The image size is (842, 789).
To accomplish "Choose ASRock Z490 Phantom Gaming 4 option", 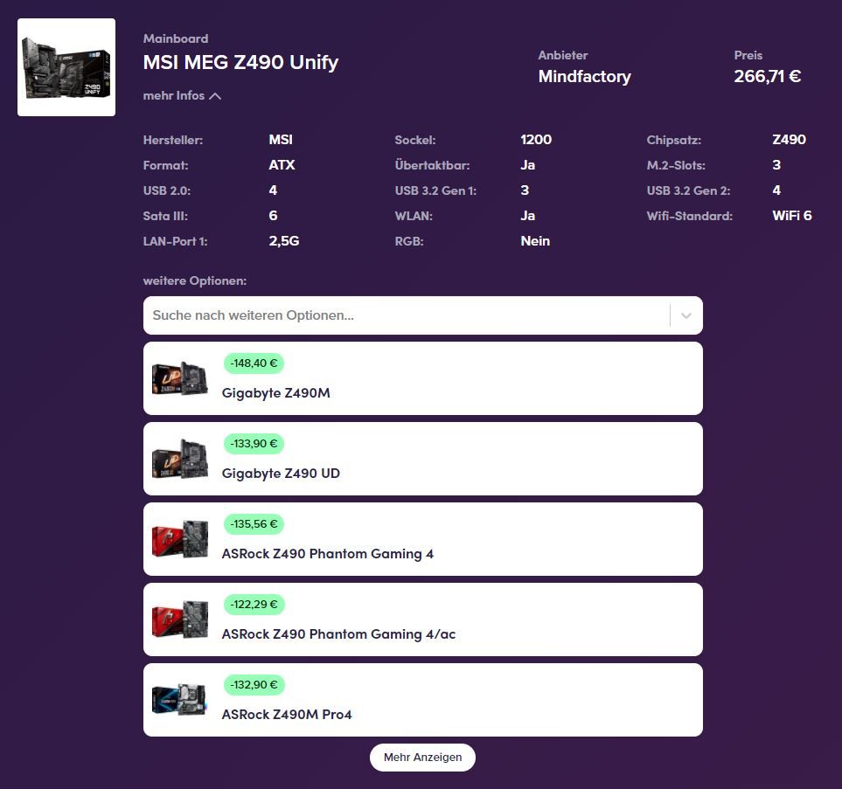I will click(x=422, y=539).
